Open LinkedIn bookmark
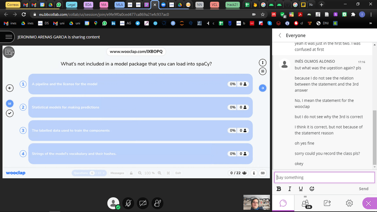The height and width of the screenshot is (212, 377). coord(113,23)
